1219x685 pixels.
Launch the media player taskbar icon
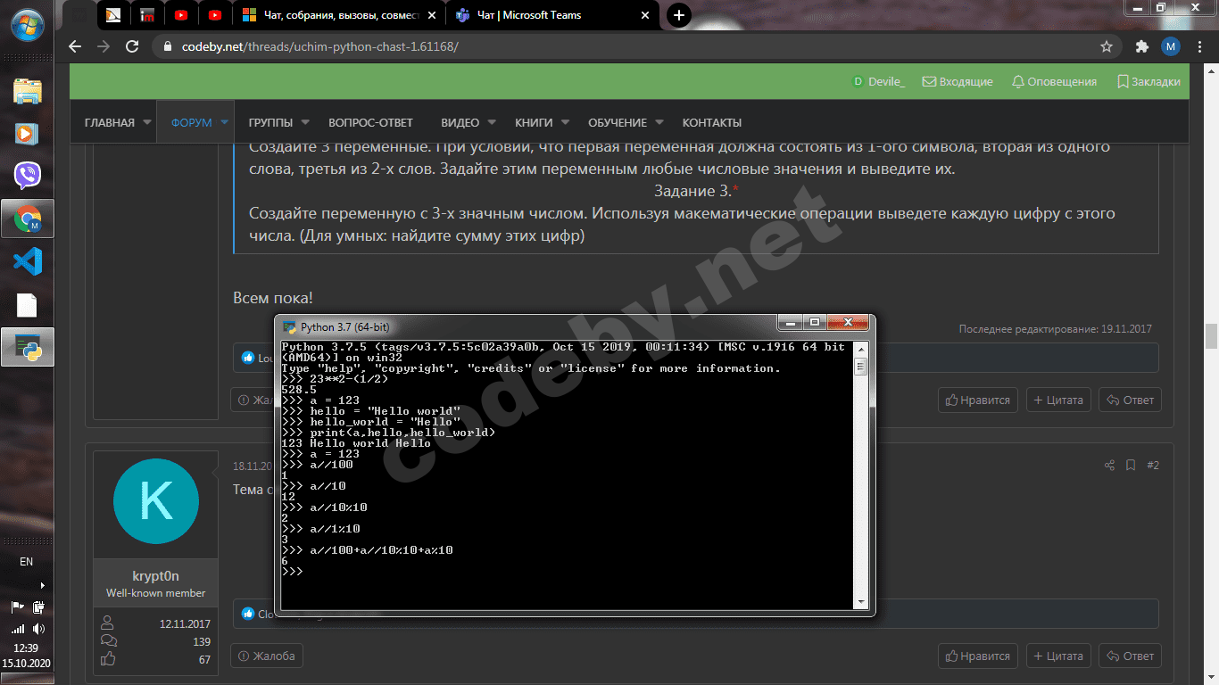27,134
